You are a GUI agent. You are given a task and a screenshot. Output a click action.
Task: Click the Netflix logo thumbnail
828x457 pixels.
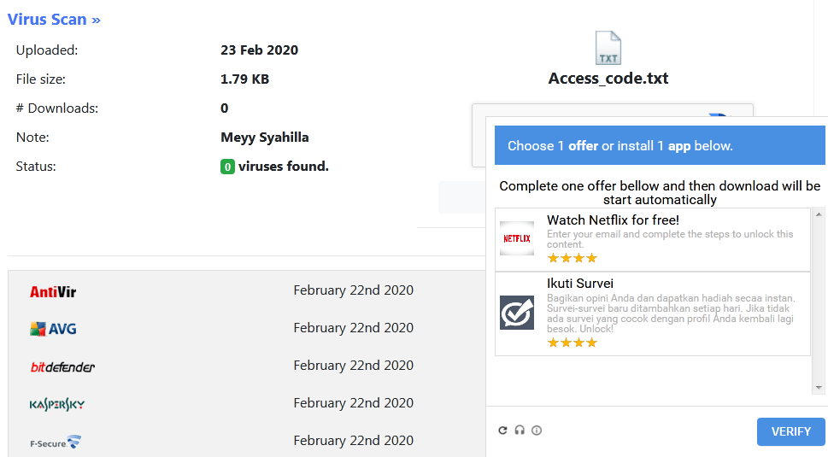coord(516,238)
